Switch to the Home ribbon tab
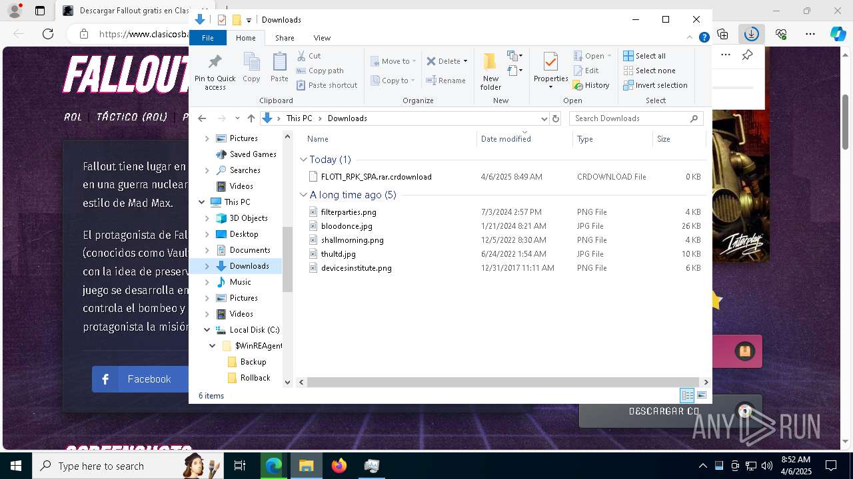The width and height of the screenshot is (853, 479). (x=245, y=38)
